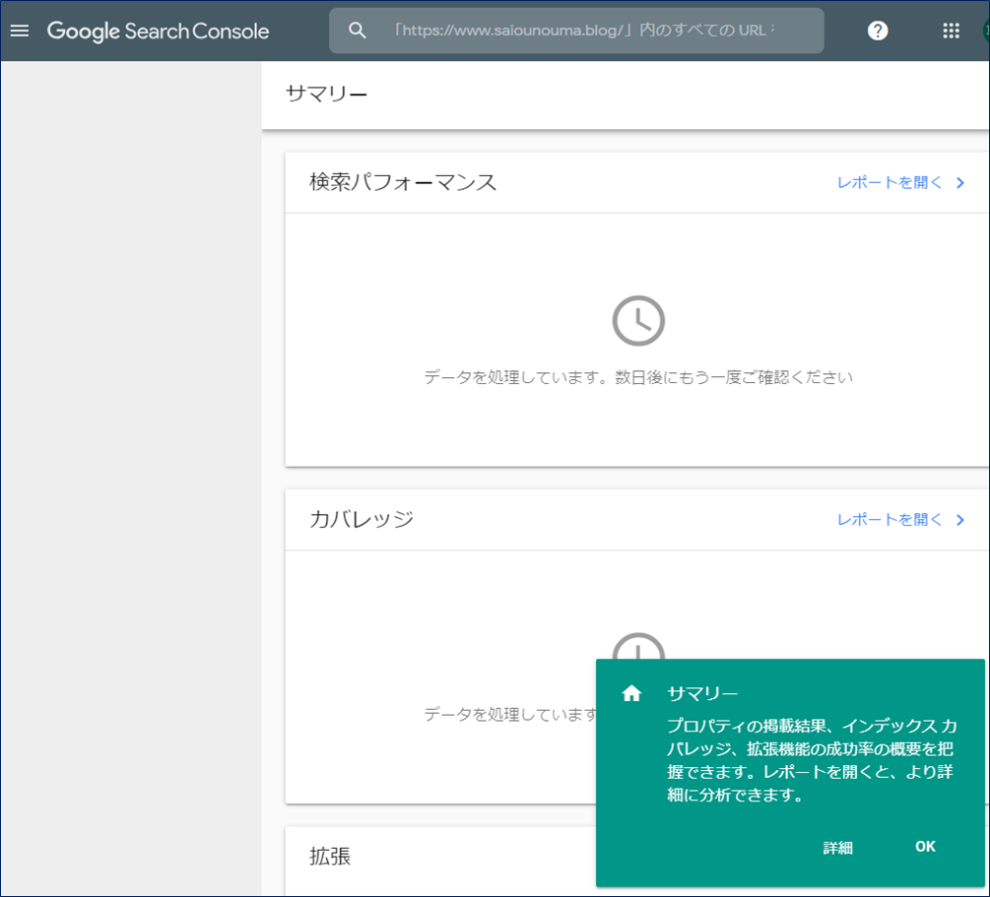
Task: Expand the chevron next to カバレッジ report link
Action: (x=960, y=519)
